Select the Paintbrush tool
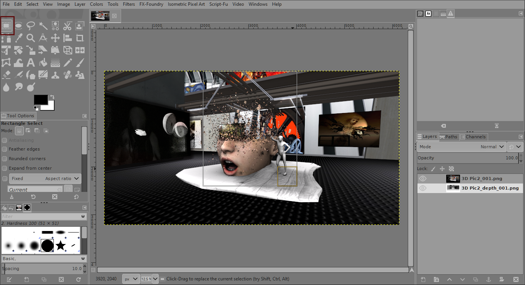 [80, 62]
